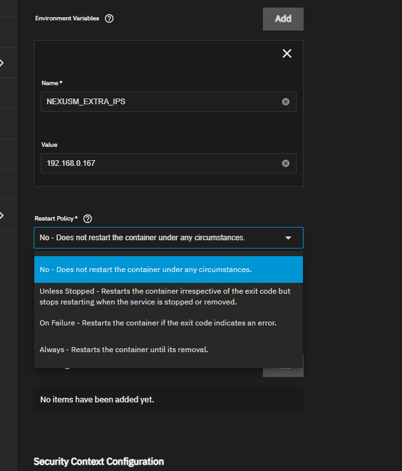402x471 pixels.
Task: Choose the highlighted No restart option
Action: point(168,270)
